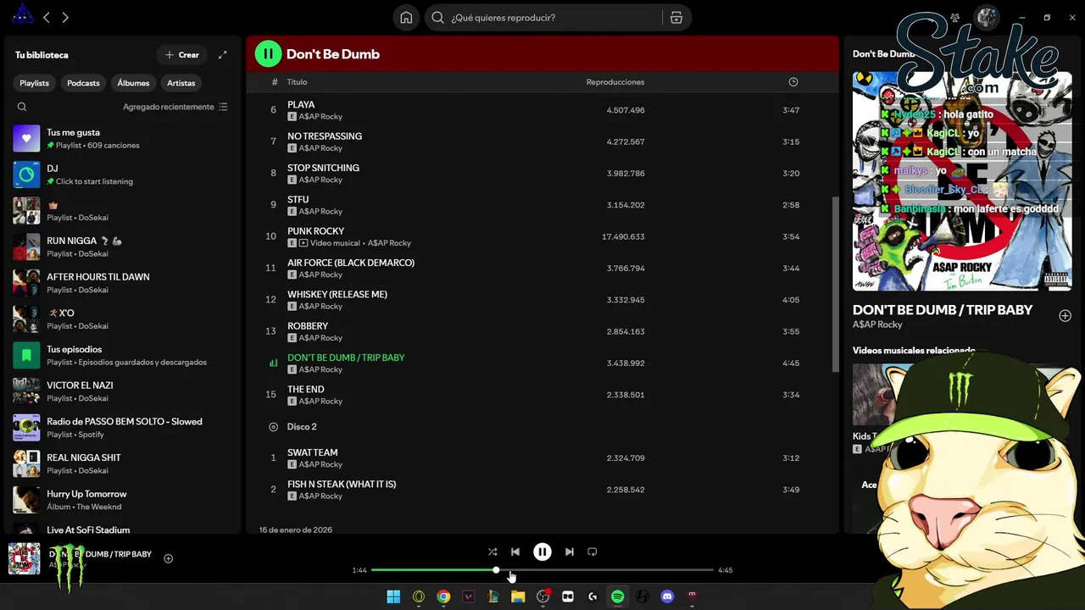This screenshot has width=1085, height=610.
Task: Go back with the left arrow
Action: 47,17
